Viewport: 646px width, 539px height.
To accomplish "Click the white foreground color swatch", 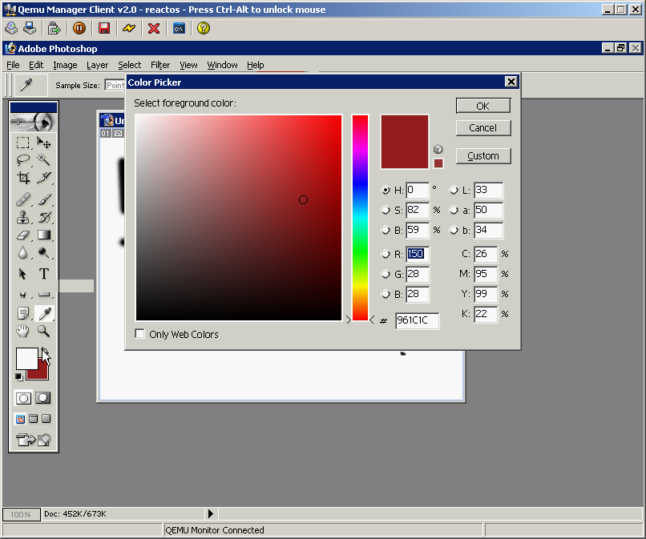I will (26, 359).
